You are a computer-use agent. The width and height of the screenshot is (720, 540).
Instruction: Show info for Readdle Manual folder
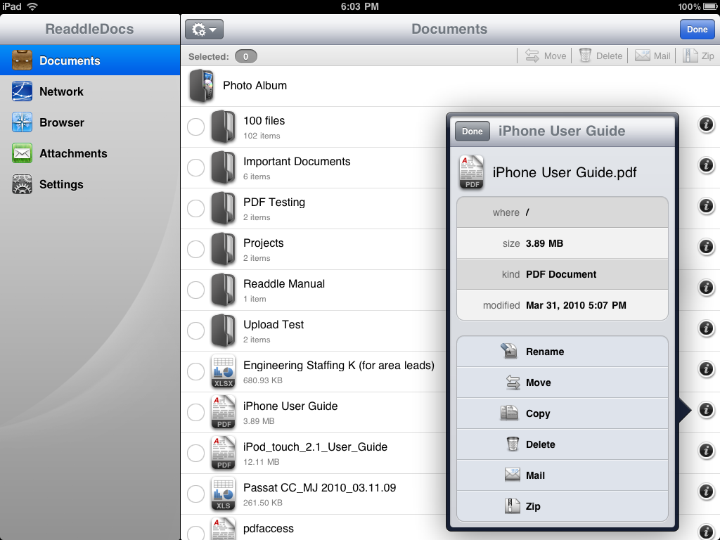point(706,288)
